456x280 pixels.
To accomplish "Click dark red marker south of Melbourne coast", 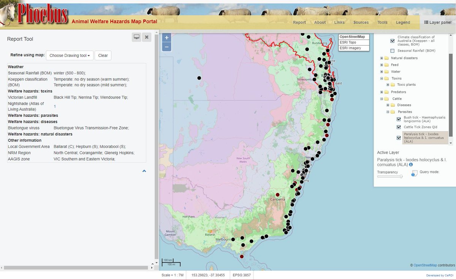I will pyautogui.click(x=242, y=257).
